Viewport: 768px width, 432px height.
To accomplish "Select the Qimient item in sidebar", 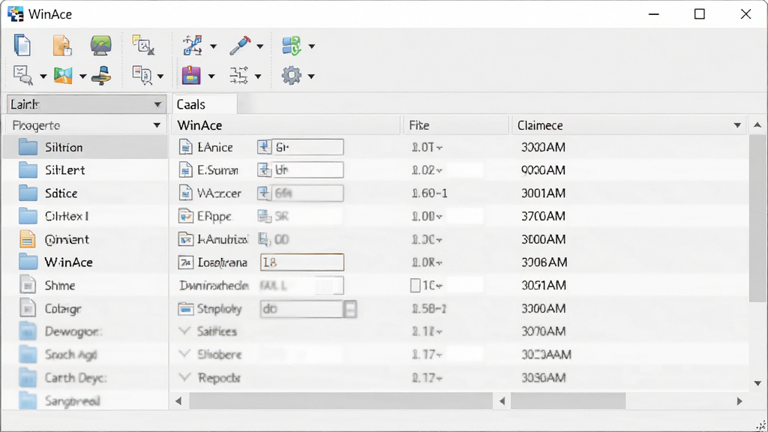I will point(85,239).
